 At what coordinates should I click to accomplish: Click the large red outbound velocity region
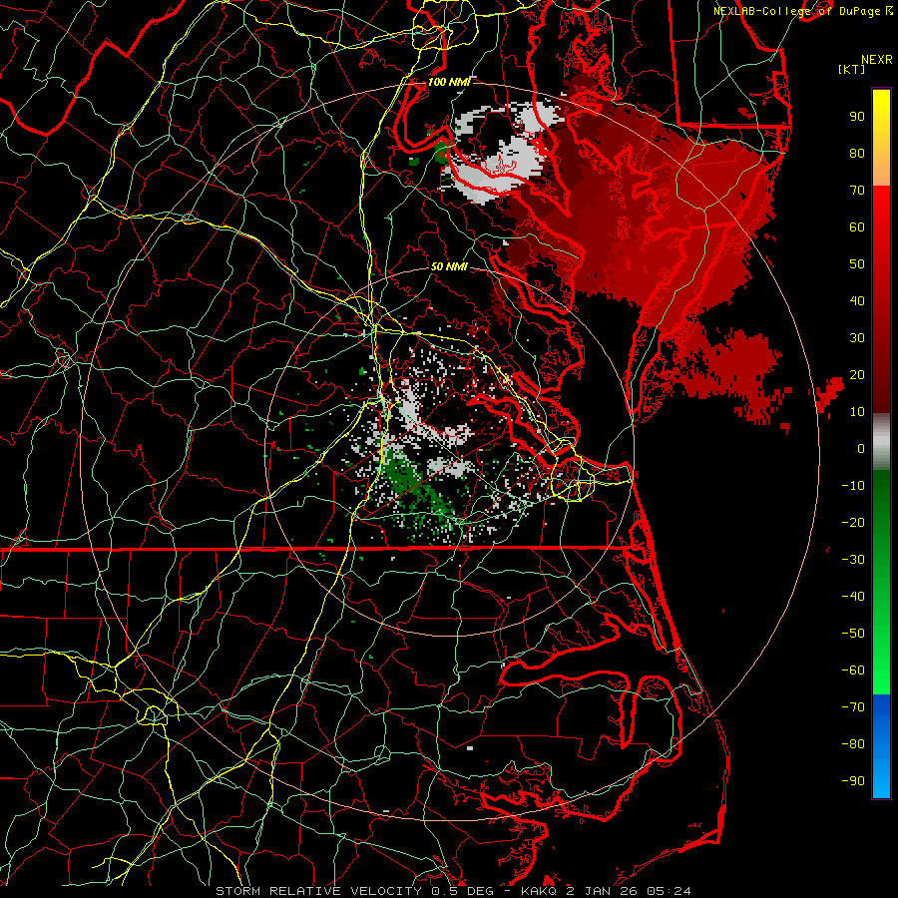(x=648, y=212)
